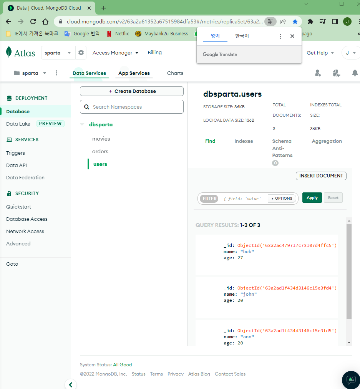The height and width of the screenshot is (389, 360).
Task: Open Database Access settings
Action: click(x=27, y=219)
